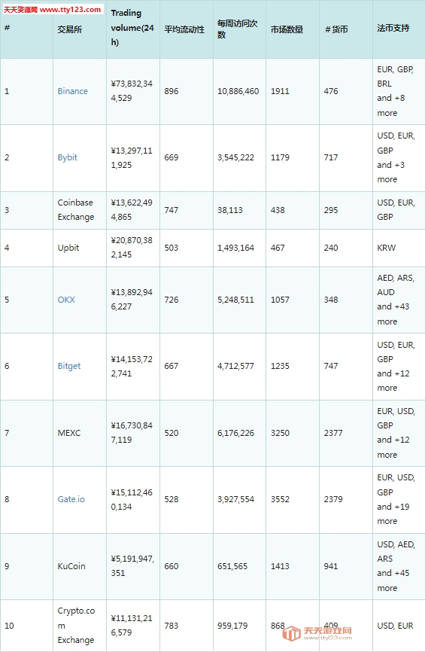Follow the Gate.io link

pos(71,499)
